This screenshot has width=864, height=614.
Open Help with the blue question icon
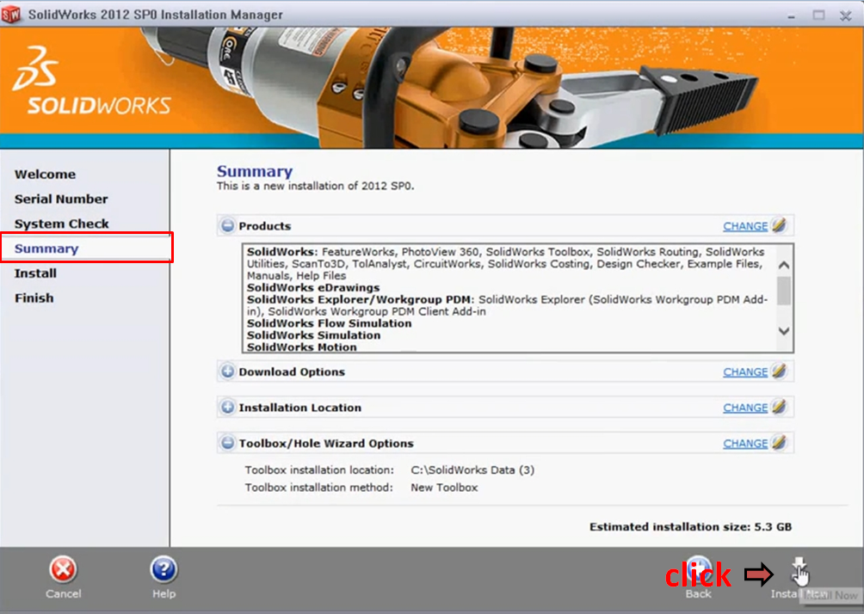pos(164,569)
